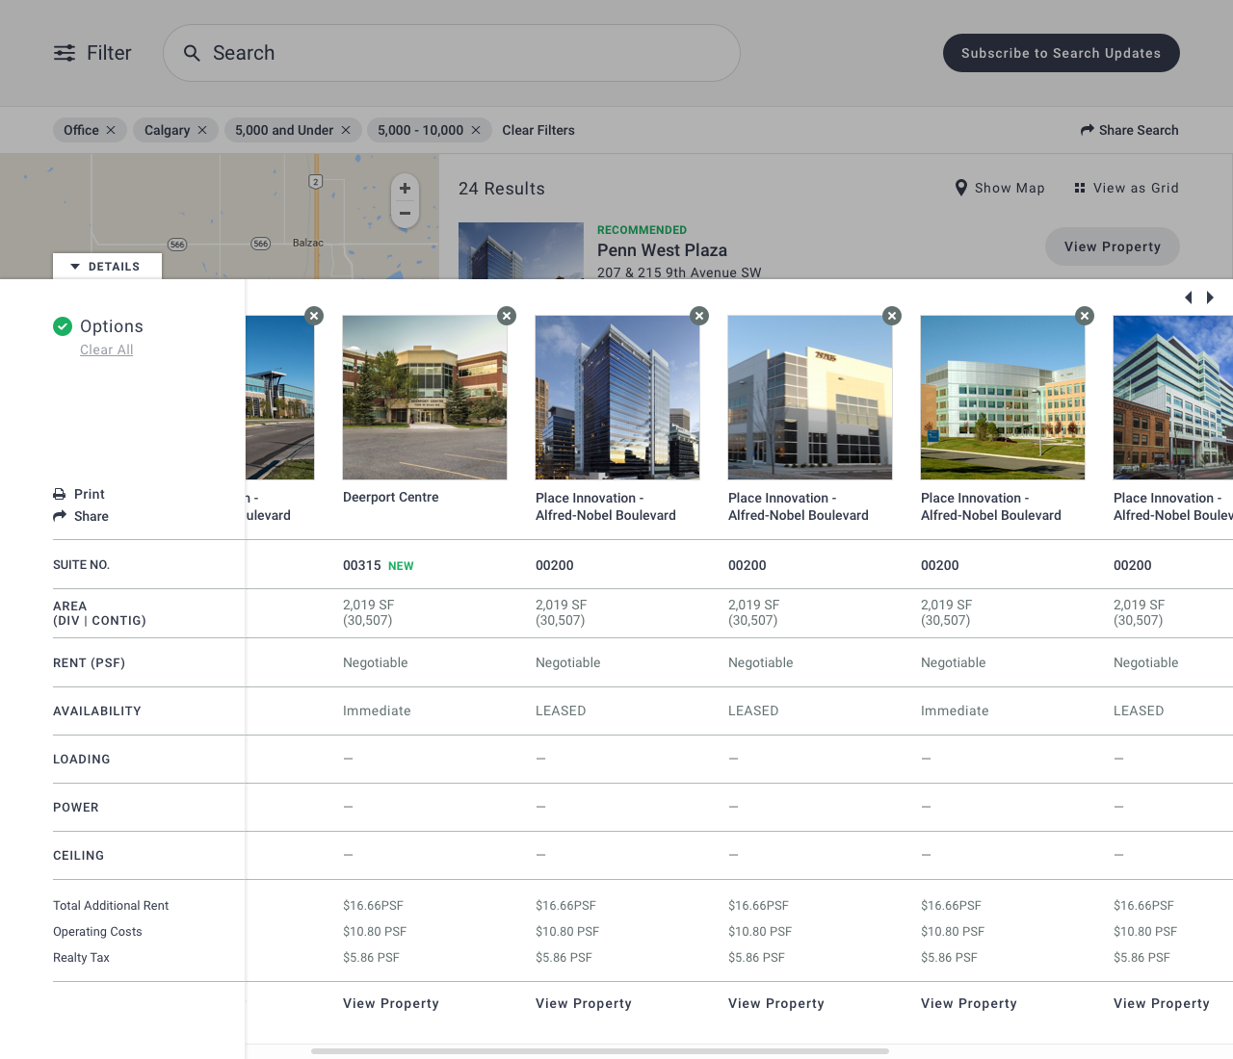
Task: Click the green Options check icon
Action: [63, 326]
